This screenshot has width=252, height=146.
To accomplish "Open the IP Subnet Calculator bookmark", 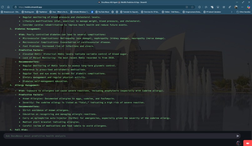I will [x=212, y=12].
